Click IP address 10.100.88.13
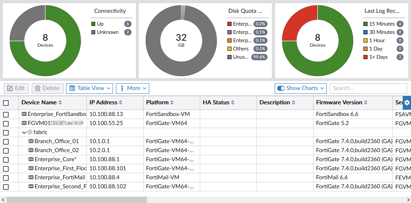Screen dimensions: 411x203 point(106,114)
